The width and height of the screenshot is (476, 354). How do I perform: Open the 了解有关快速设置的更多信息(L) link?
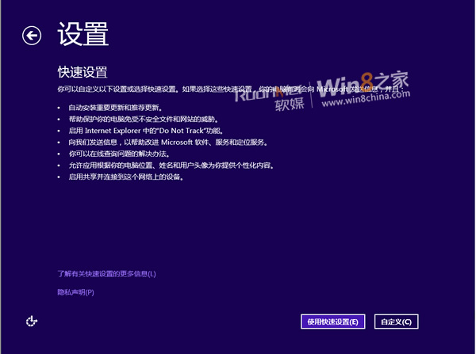[106, 274]
